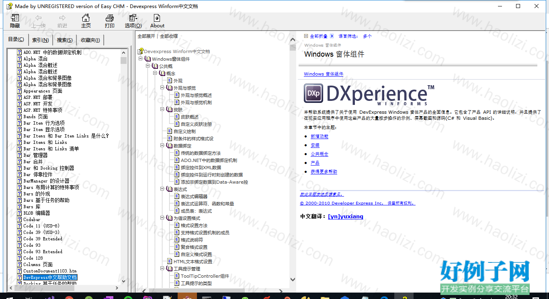The width and height of the screenshot is (549, 299).
Task: Collapse the 皮肤 tree node
Action: point(162,110)
